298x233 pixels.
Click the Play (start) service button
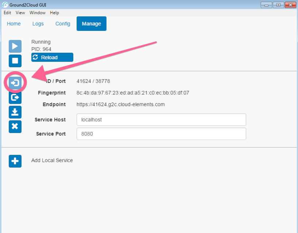15,46
